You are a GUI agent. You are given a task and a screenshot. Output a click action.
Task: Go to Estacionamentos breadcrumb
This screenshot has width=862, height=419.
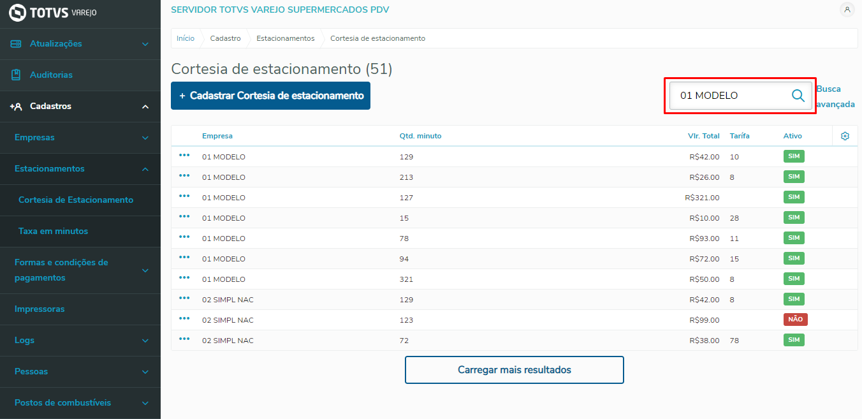(x=286, y=38)
